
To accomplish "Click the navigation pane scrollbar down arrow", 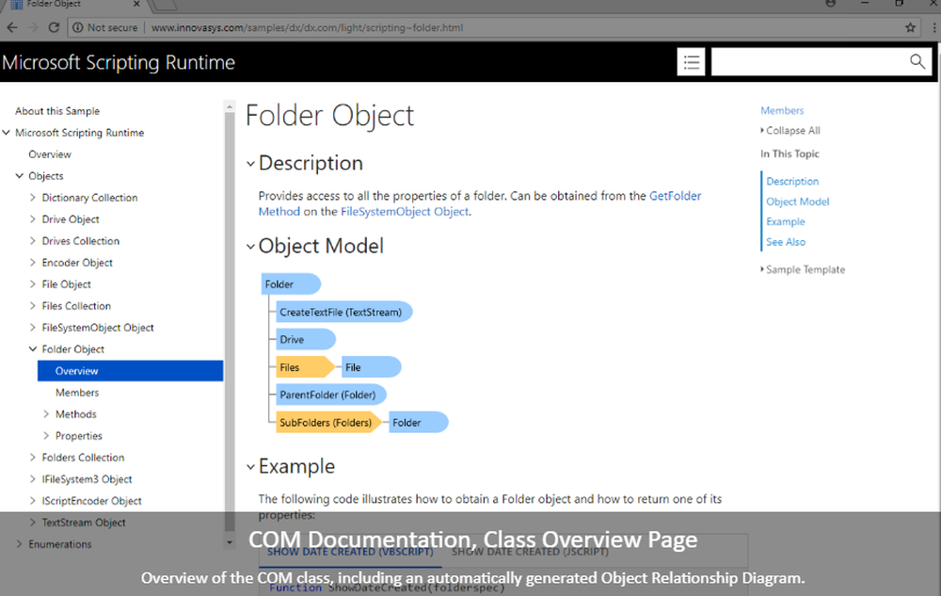I will click(230, 542).
